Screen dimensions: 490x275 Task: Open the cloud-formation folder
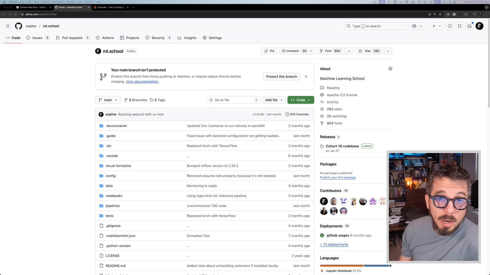(x=118, y=166)
